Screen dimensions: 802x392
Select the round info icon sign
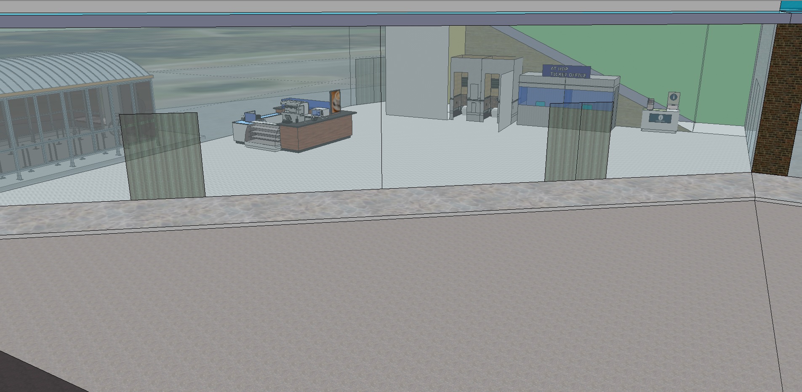(673, 97)
